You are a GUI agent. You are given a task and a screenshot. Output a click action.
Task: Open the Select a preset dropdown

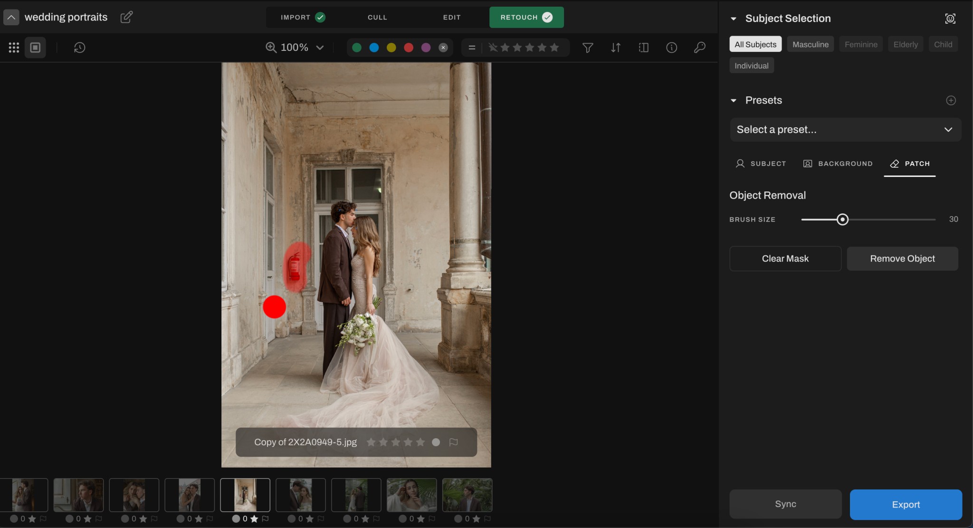[845, 130]
